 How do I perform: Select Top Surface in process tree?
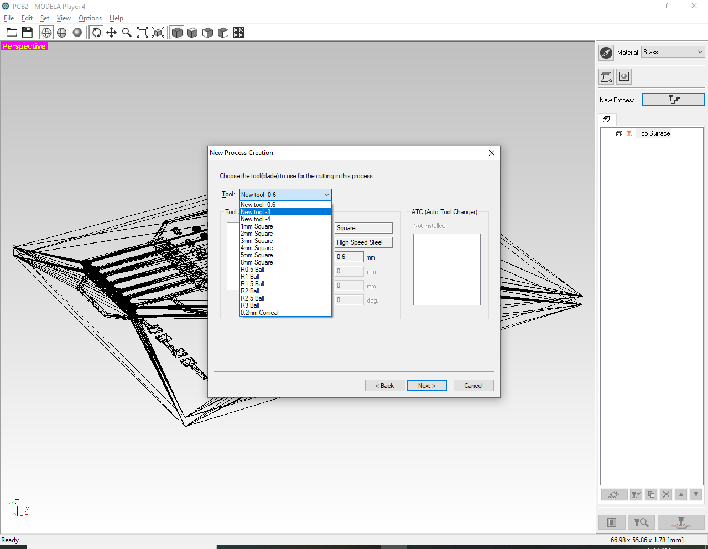click(x=653, y=133)
